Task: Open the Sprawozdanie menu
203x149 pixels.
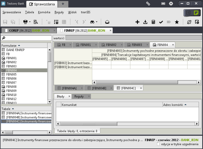Action: click(12, 12)
